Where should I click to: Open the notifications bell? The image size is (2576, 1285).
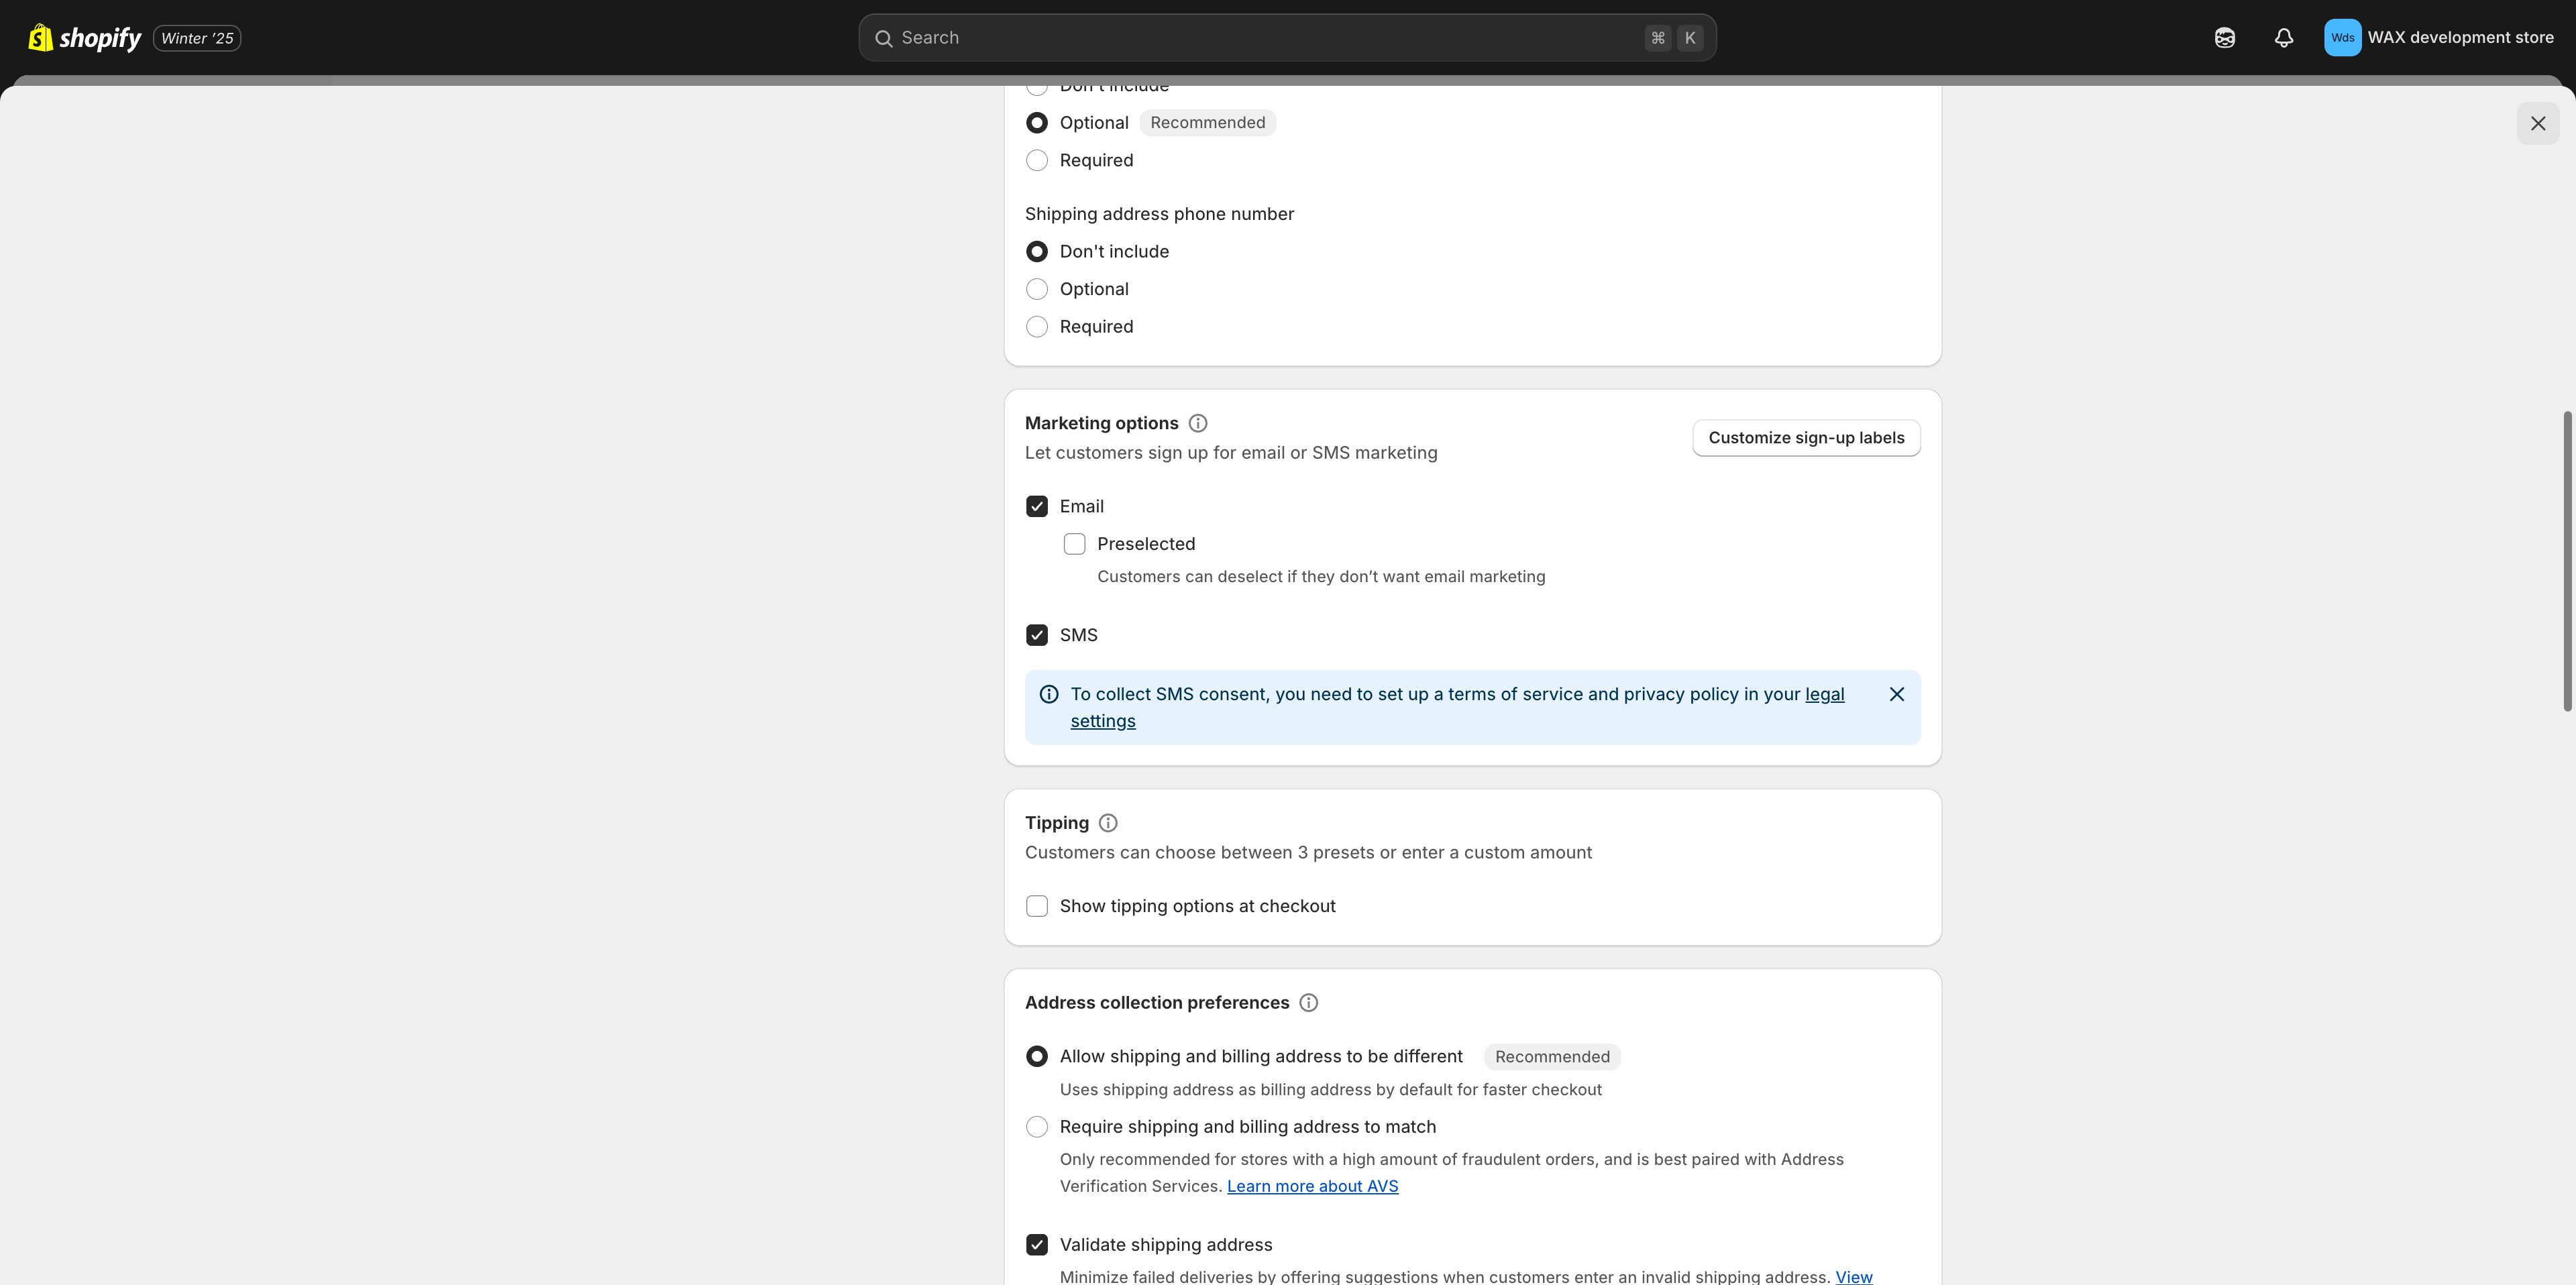click(2283, 38)
